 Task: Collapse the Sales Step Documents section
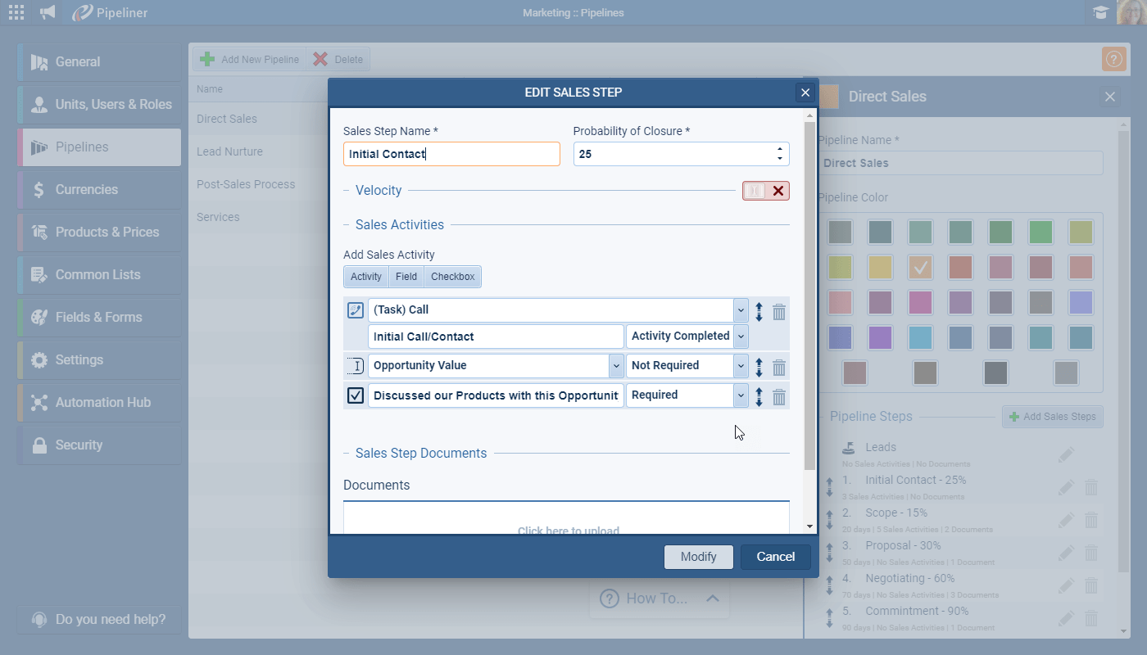point(347,454)
